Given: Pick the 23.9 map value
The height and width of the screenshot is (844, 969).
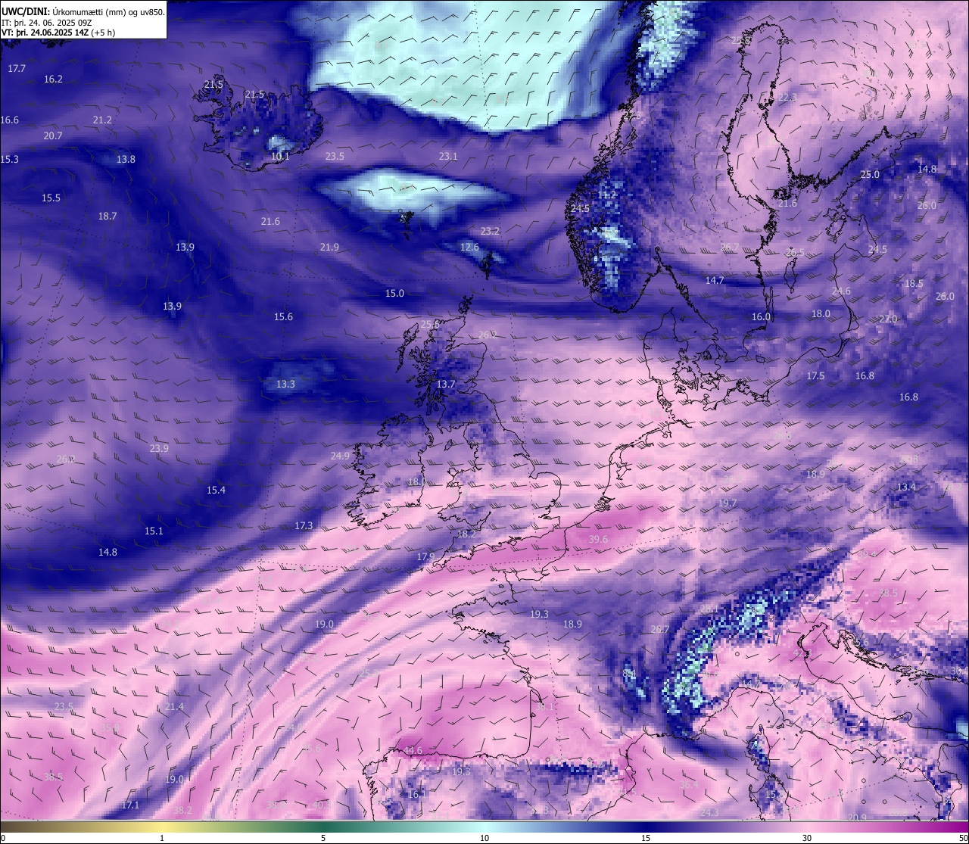Looking at the screenshot, I should [x=159, y=449].
